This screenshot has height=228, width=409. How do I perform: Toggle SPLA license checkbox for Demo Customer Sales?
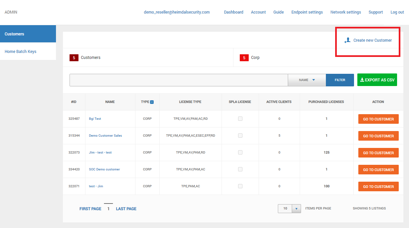coord(240,135)
